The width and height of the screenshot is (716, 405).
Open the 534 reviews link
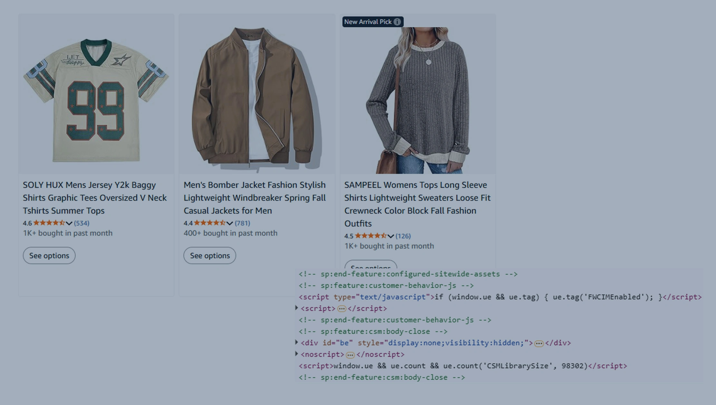pyautogui.click(x=81, y=223)
